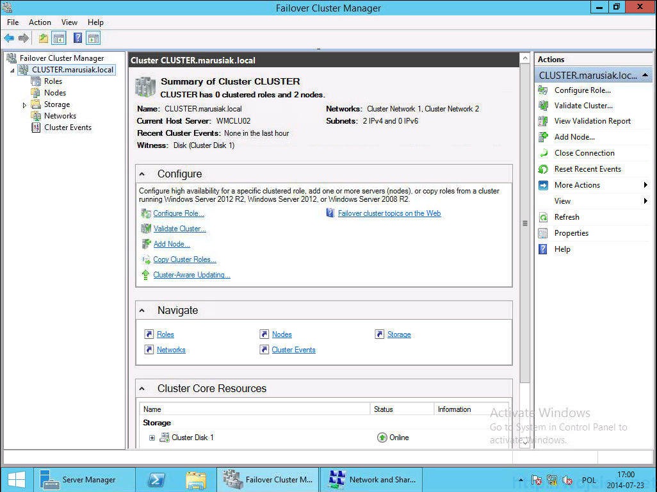Click the Validate Cluster icon in Actions pane
The height and width of the screenshot is (492, 657).
tap(544, 106)
